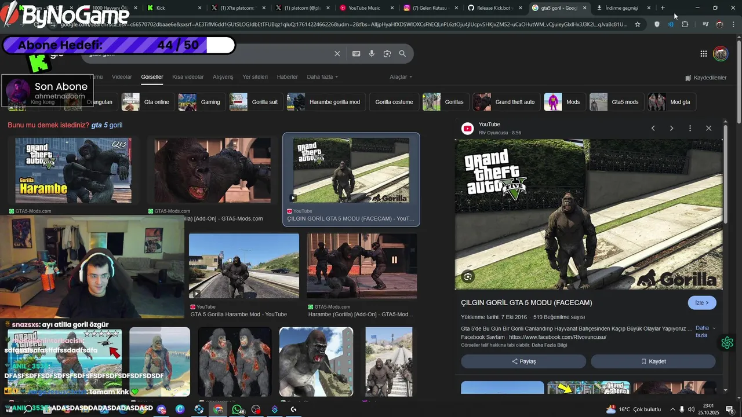The height and width of the screenshot is (417, 742).
Task: Open the three-dot menu in preview panel
Action: pyautogui.click(x=690, y=128)
